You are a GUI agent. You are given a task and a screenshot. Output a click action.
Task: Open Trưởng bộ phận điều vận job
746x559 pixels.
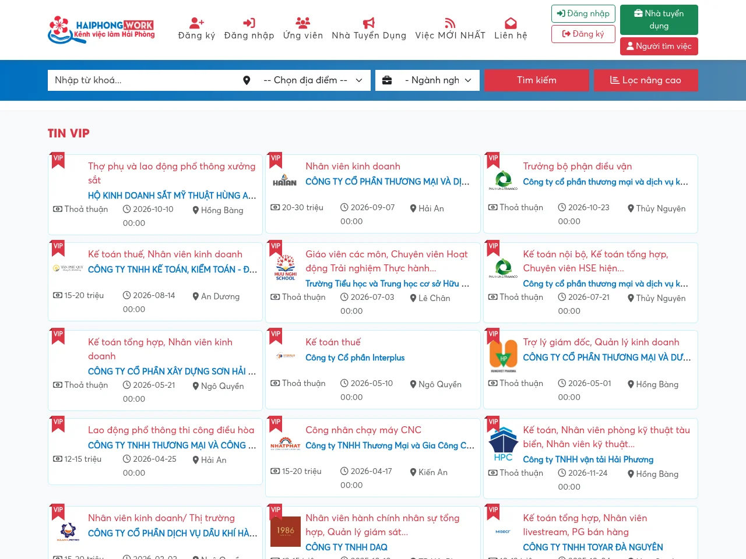coord(577,167)
